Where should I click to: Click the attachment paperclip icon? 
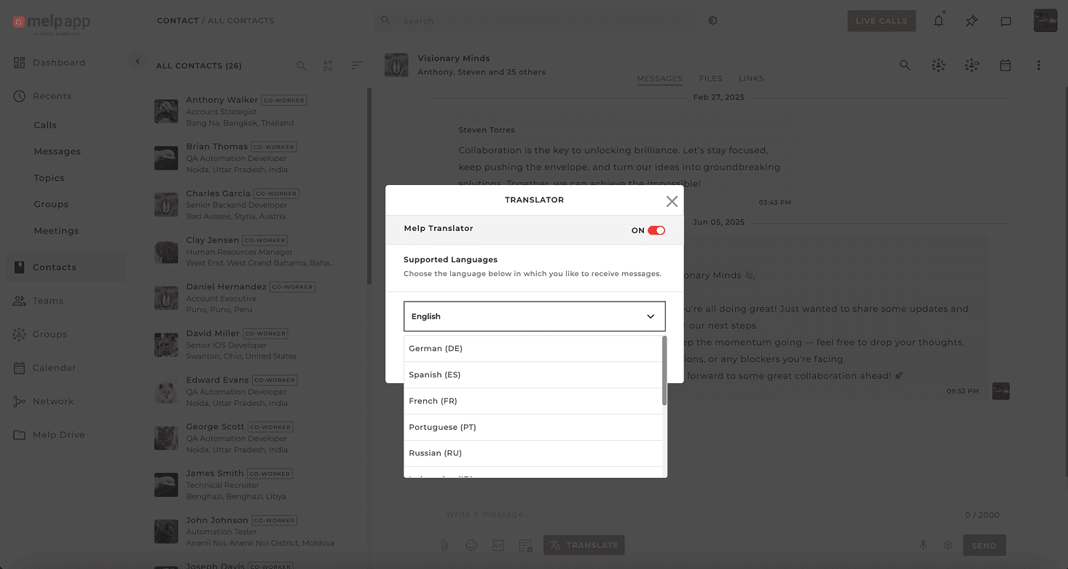(444, 545)
